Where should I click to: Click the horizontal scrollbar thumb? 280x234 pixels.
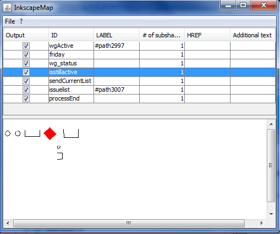tap(129, 223)
